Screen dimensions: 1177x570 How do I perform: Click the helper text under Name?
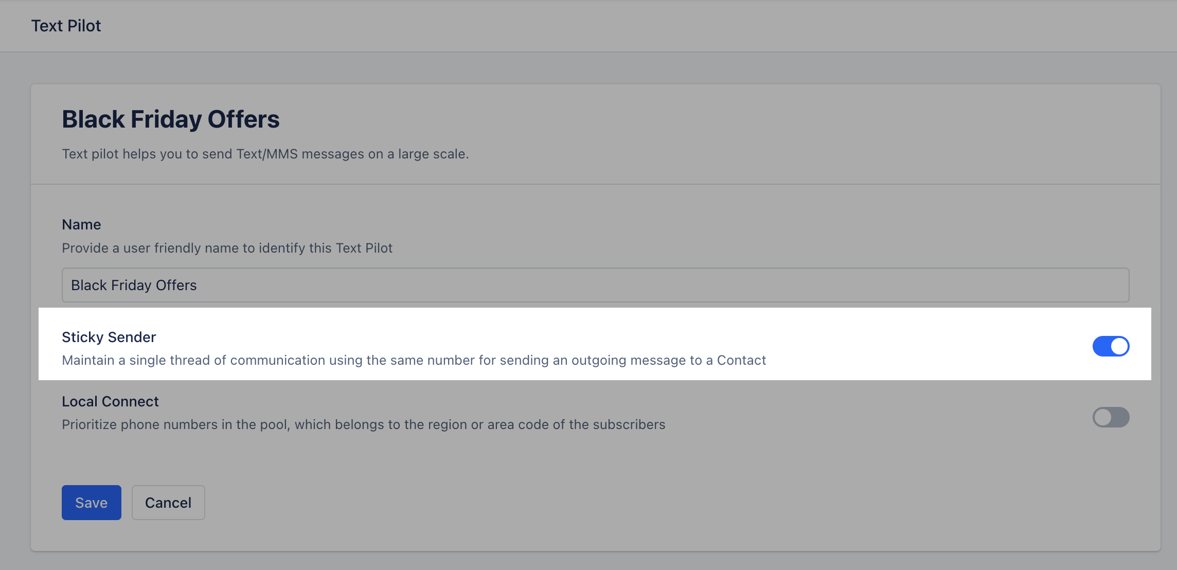(x=227, y=248)
